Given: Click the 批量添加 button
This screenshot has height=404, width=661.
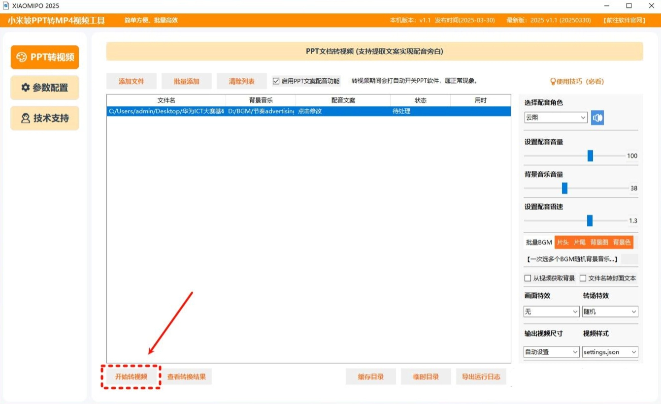Looking at the screenshot, I should coord(187,81).
